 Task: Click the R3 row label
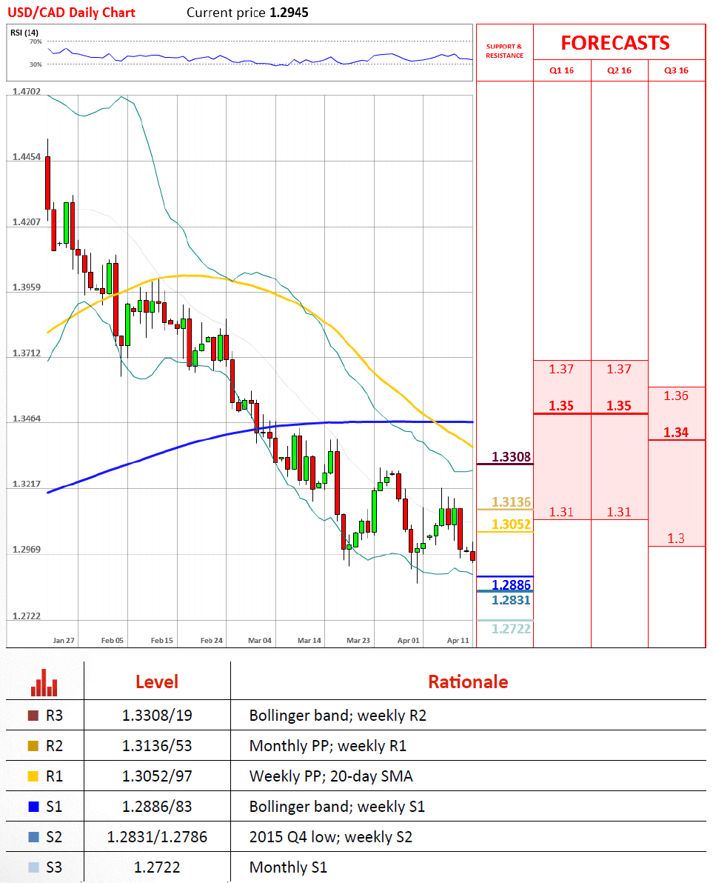[54, 716]
